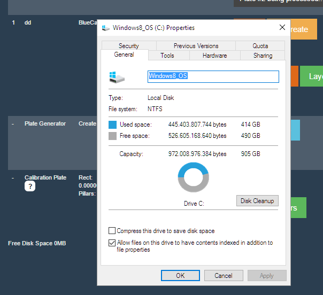Click the '445.403.807.744 bytes' used space value
The width and height of the screenshot is (323, 295).
pyautogui.click(x=197, y=125)
